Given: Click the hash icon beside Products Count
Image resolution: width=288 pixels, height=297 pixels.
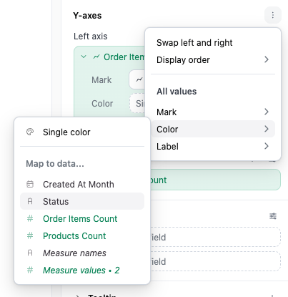Looking at the screenshot, I should tap(30, 235).
